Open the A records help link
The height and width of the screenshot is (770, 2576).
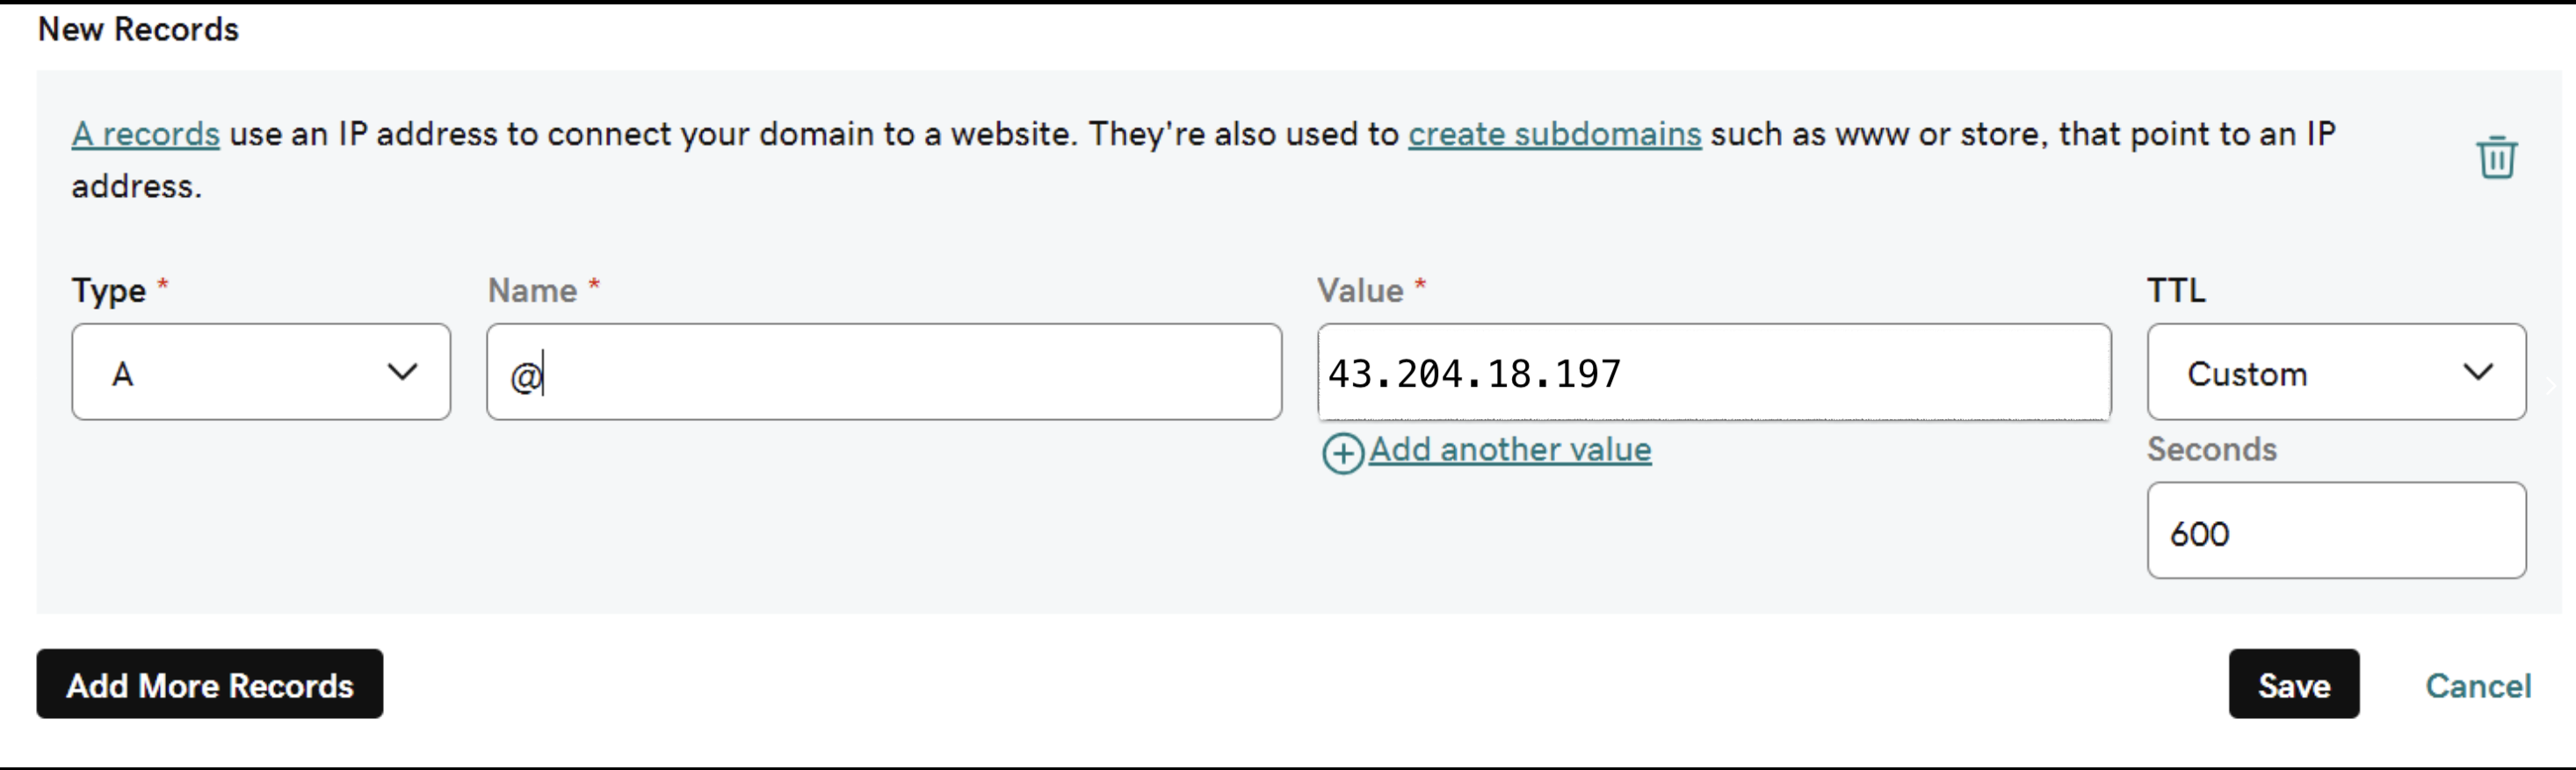point(146,134)
